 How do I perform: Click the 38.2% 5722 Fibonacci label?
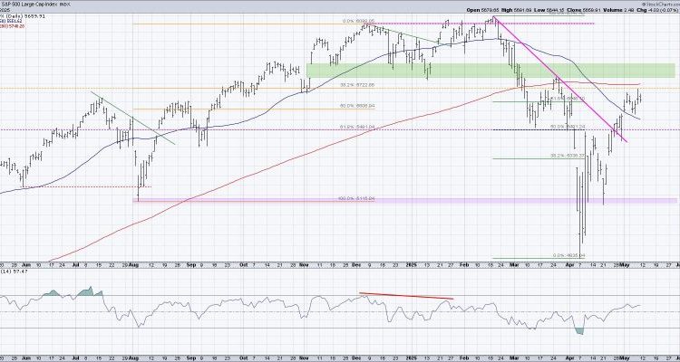coord(358,86)
